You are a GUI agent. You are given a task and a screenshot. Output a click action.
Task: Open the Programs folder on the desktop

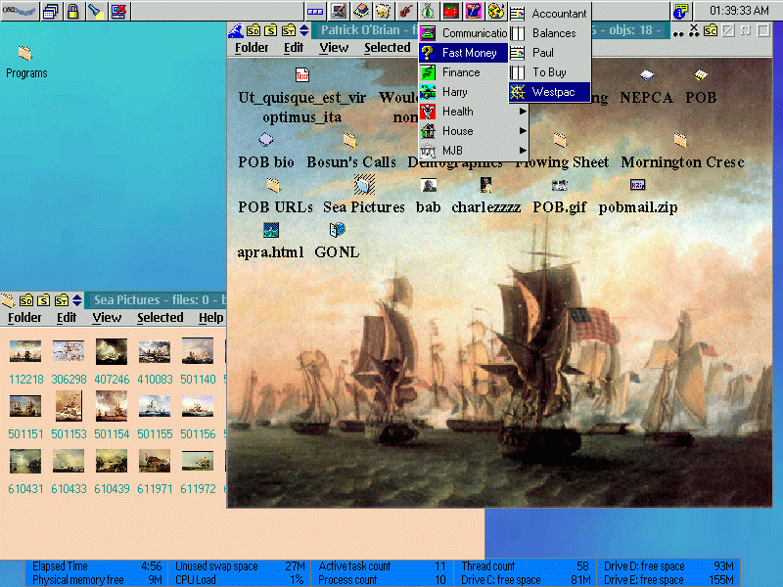25,54
